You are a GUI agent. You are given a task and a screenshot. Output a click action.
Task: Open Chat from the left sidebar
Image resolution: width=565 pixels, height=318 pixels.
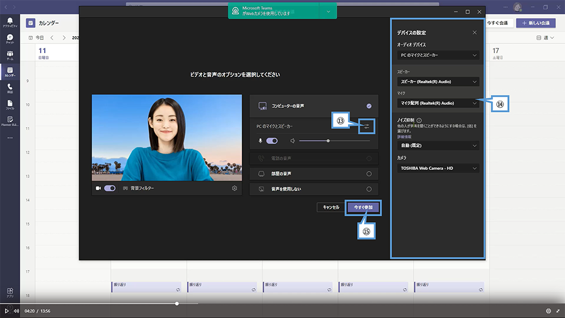click(10, 38)
